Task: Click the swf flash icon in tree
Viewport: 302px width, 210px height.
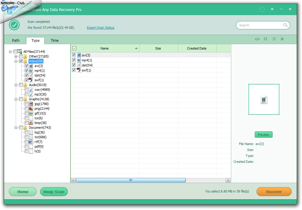Action: (31, 80)
